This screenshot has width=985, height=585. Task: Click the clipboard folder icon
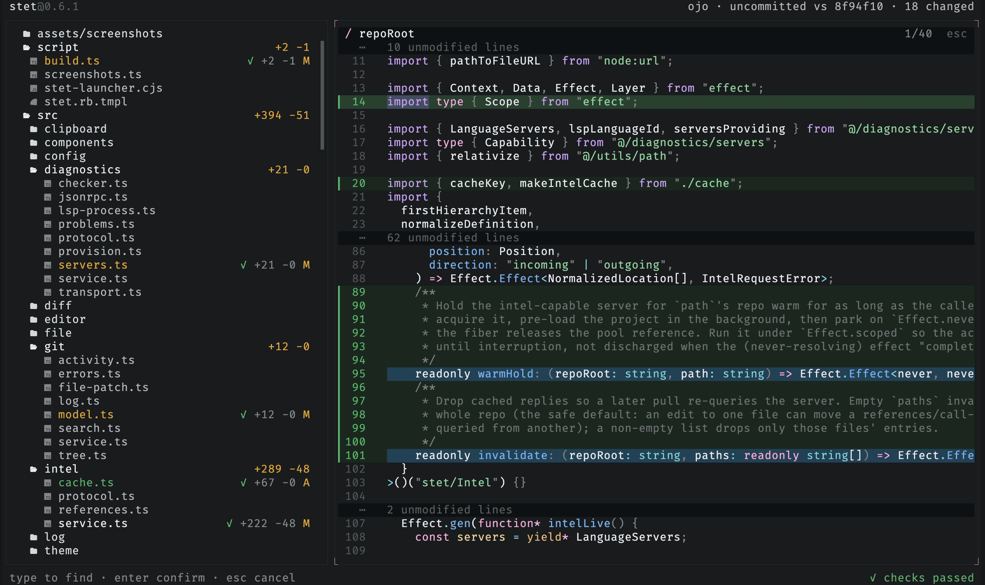(34, 129)
